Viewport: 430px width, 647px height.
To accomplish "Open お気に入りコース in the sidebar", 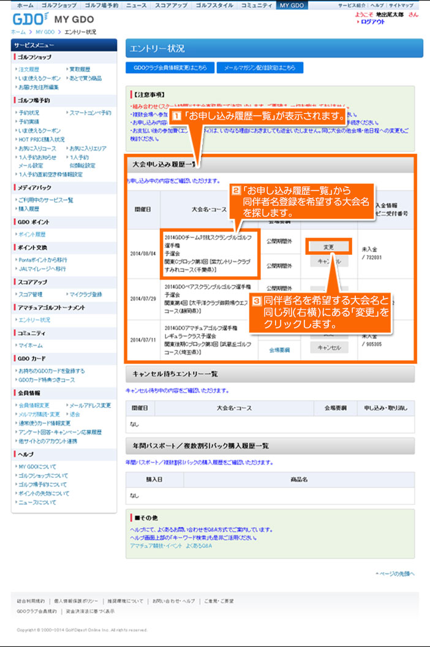I will coord(37,148).
